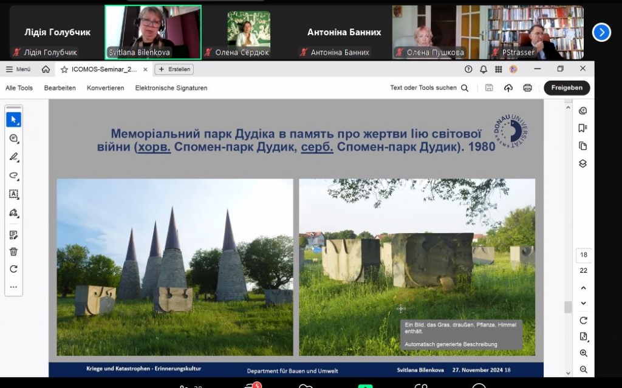Select the Add text box tool

[13, 194]
